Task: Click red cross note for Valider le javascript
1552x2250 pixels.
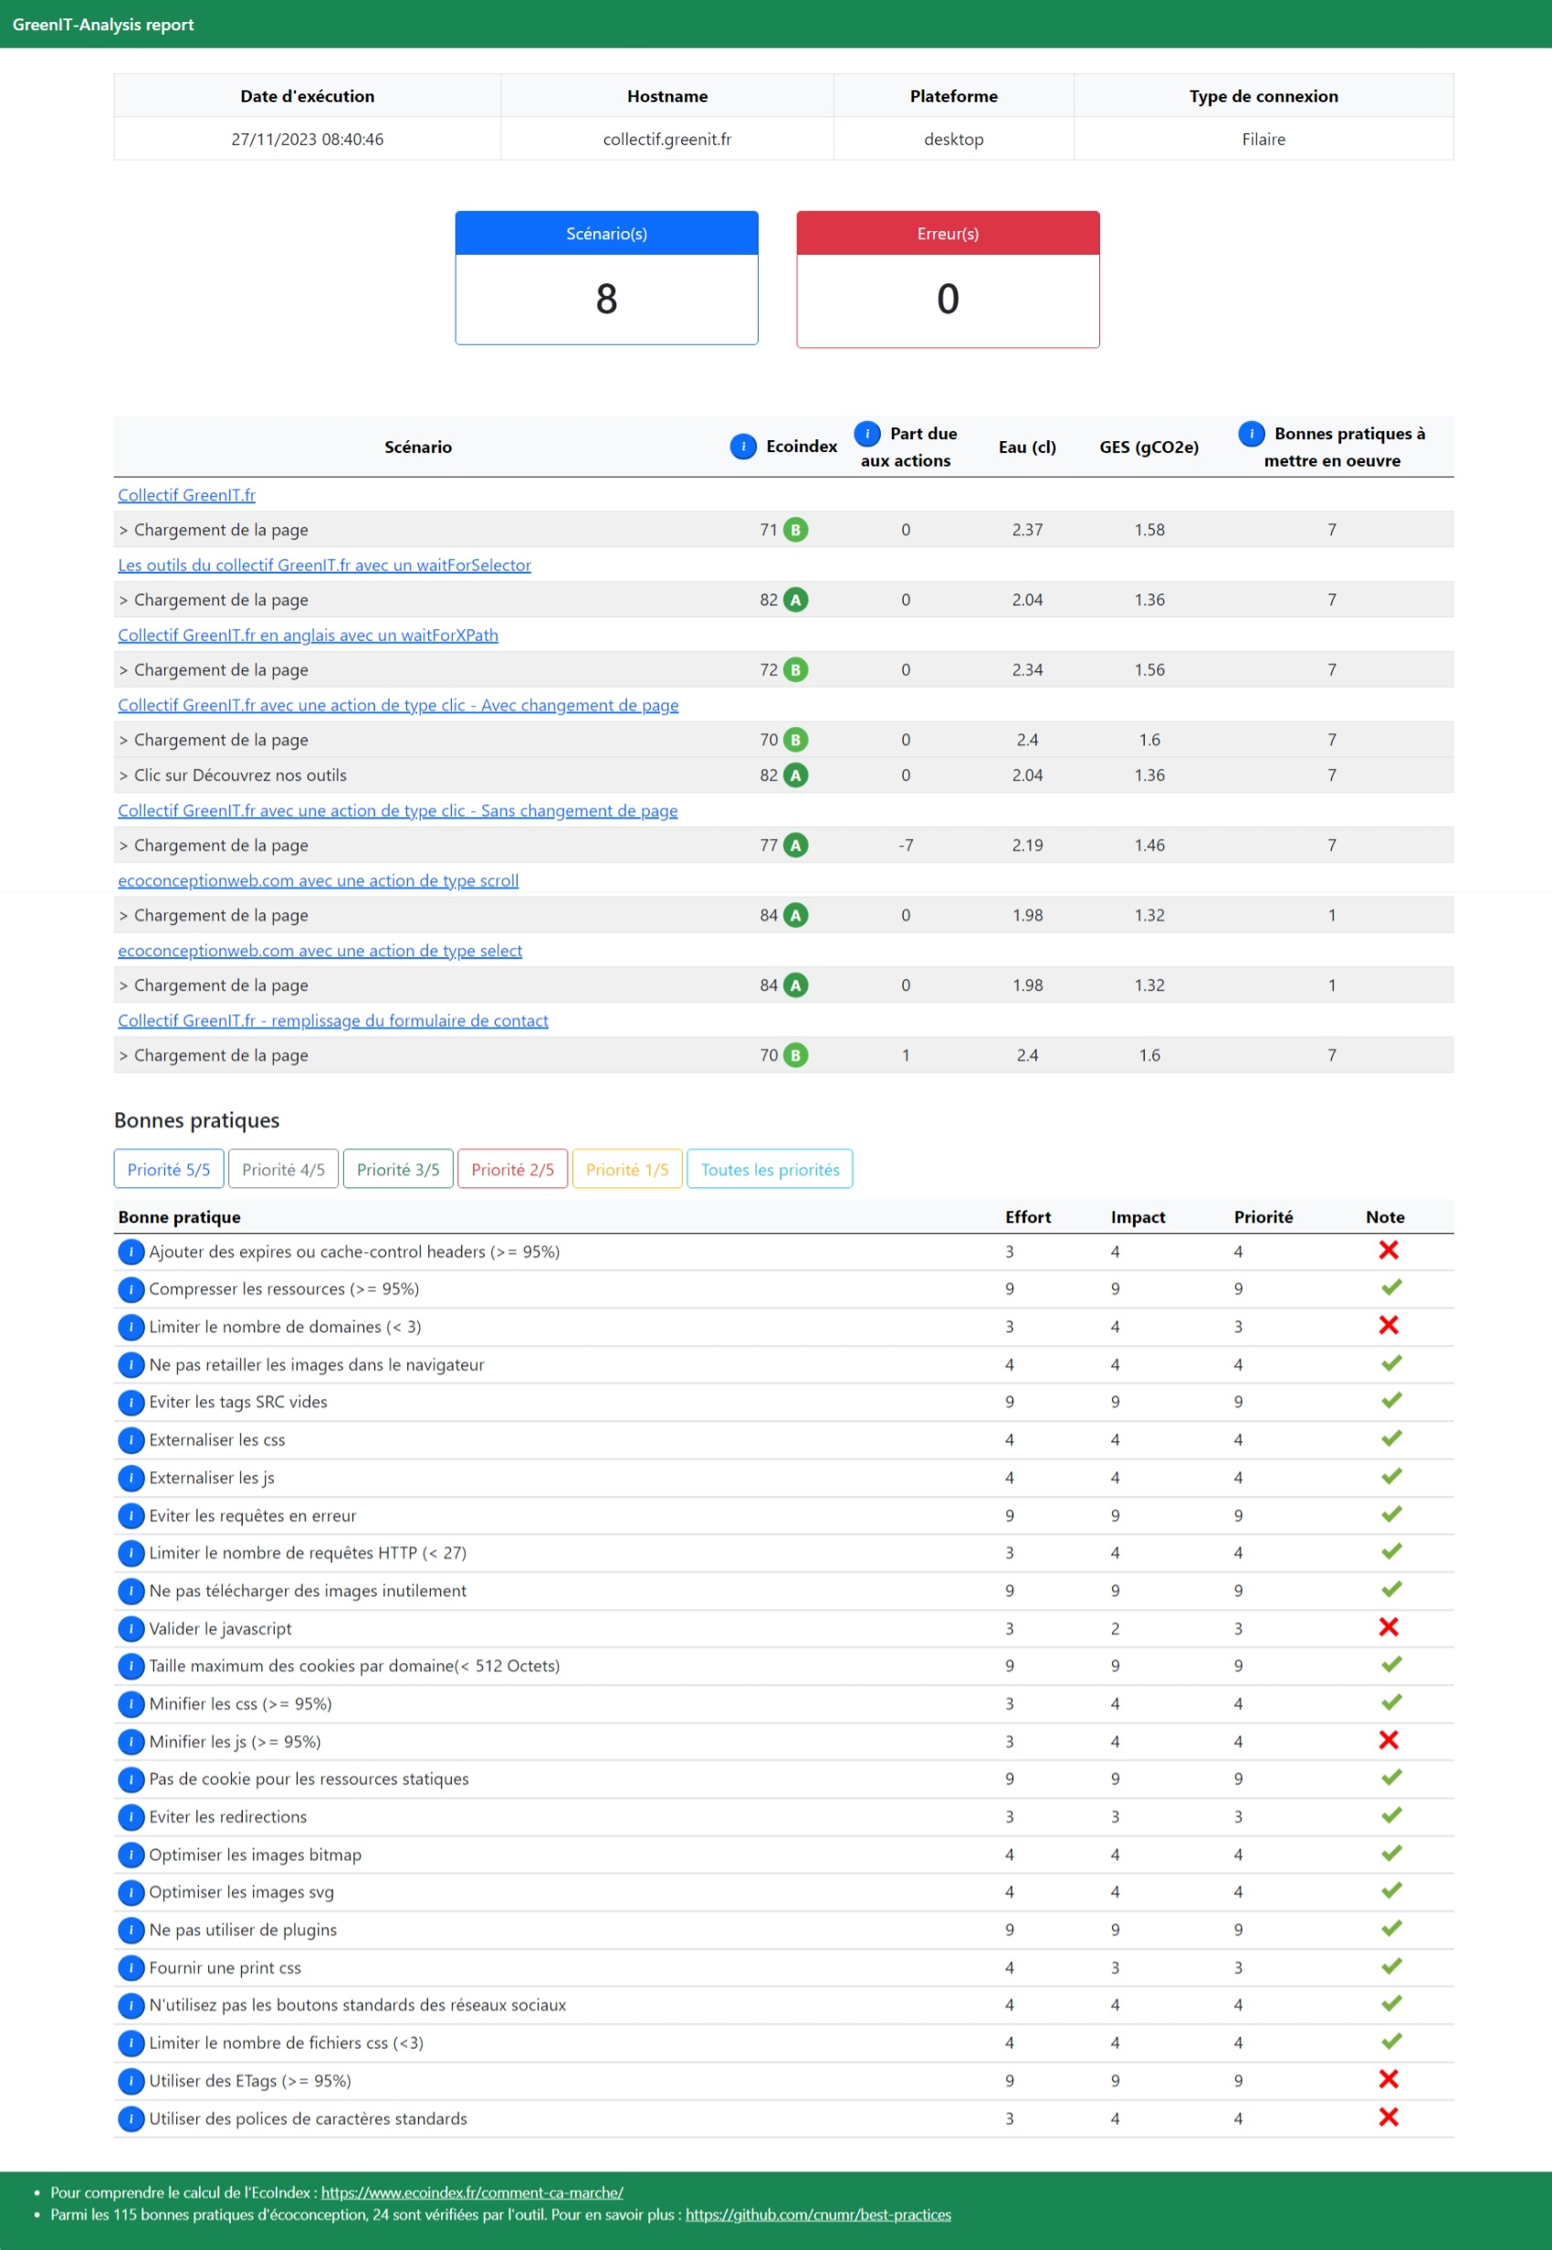Action: coord(1389,1626)
